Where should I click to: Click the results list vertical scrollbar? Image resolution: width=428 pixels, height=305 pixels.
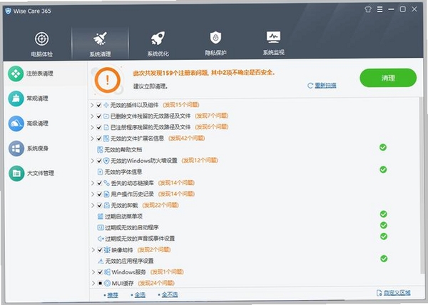(421, 186)
